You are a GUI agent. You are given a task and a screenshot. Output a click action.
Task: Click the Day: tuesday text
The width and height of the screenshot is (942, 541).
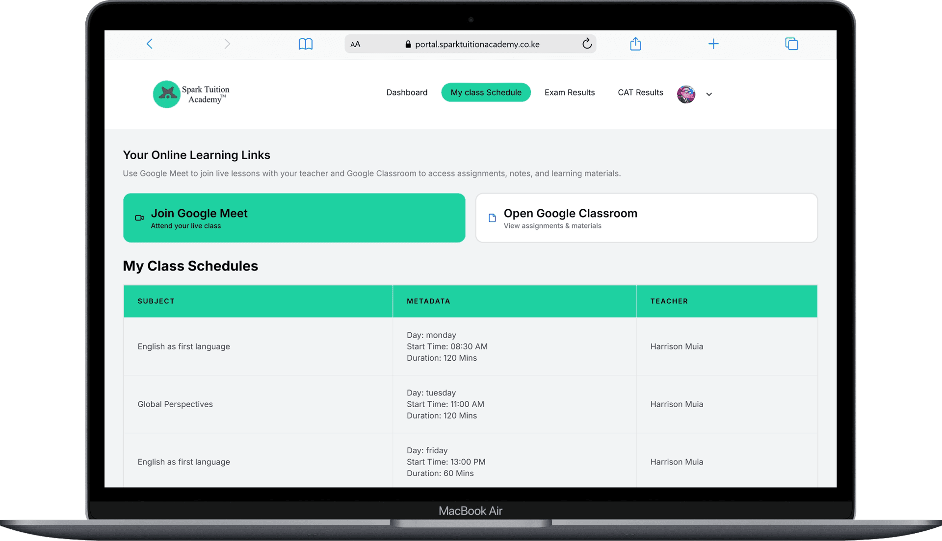pos(431,393)
